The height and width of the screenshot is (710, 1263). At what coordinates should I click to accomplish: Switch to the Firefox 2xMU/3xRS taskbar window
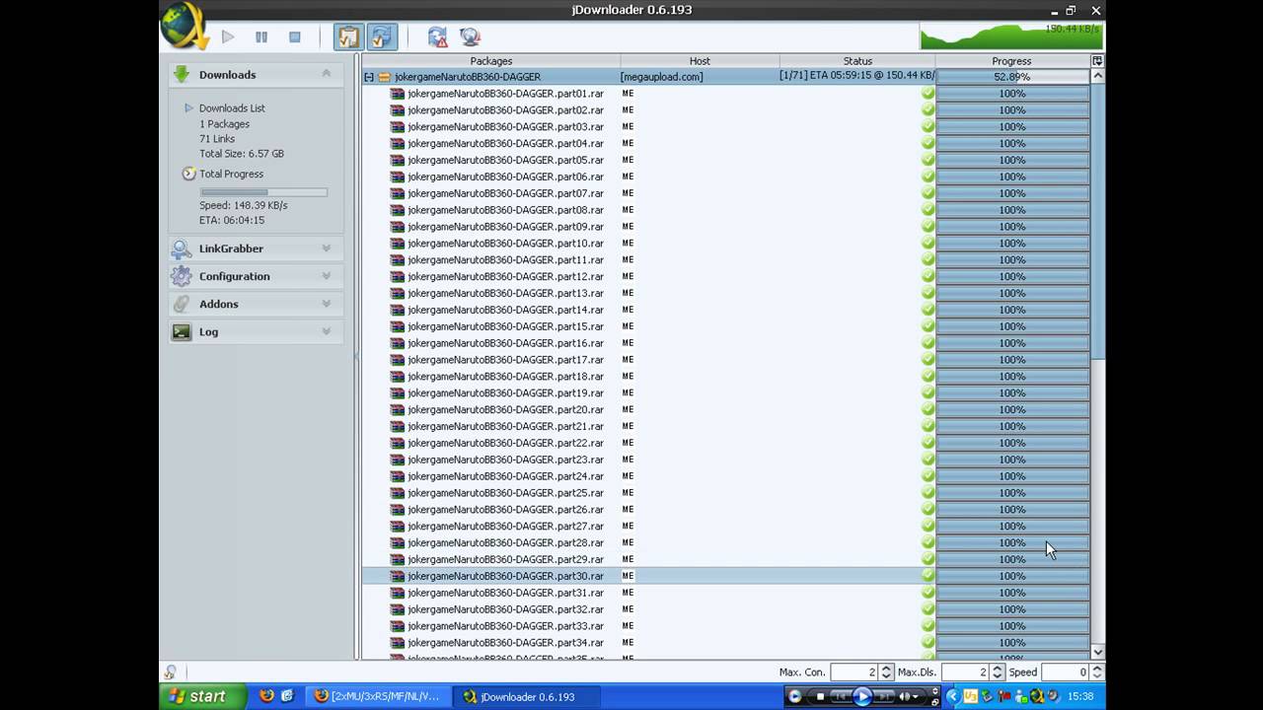379,696
